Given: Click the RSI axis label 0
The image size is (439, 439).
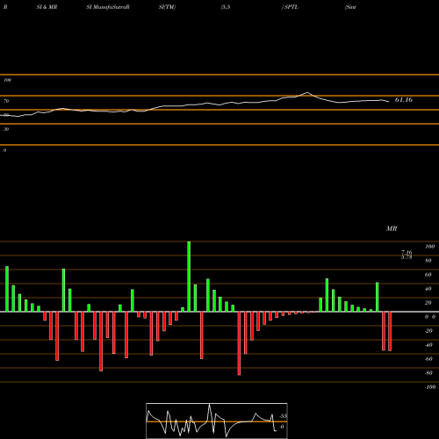Looking at the screenshot, I should coord(4,150).
